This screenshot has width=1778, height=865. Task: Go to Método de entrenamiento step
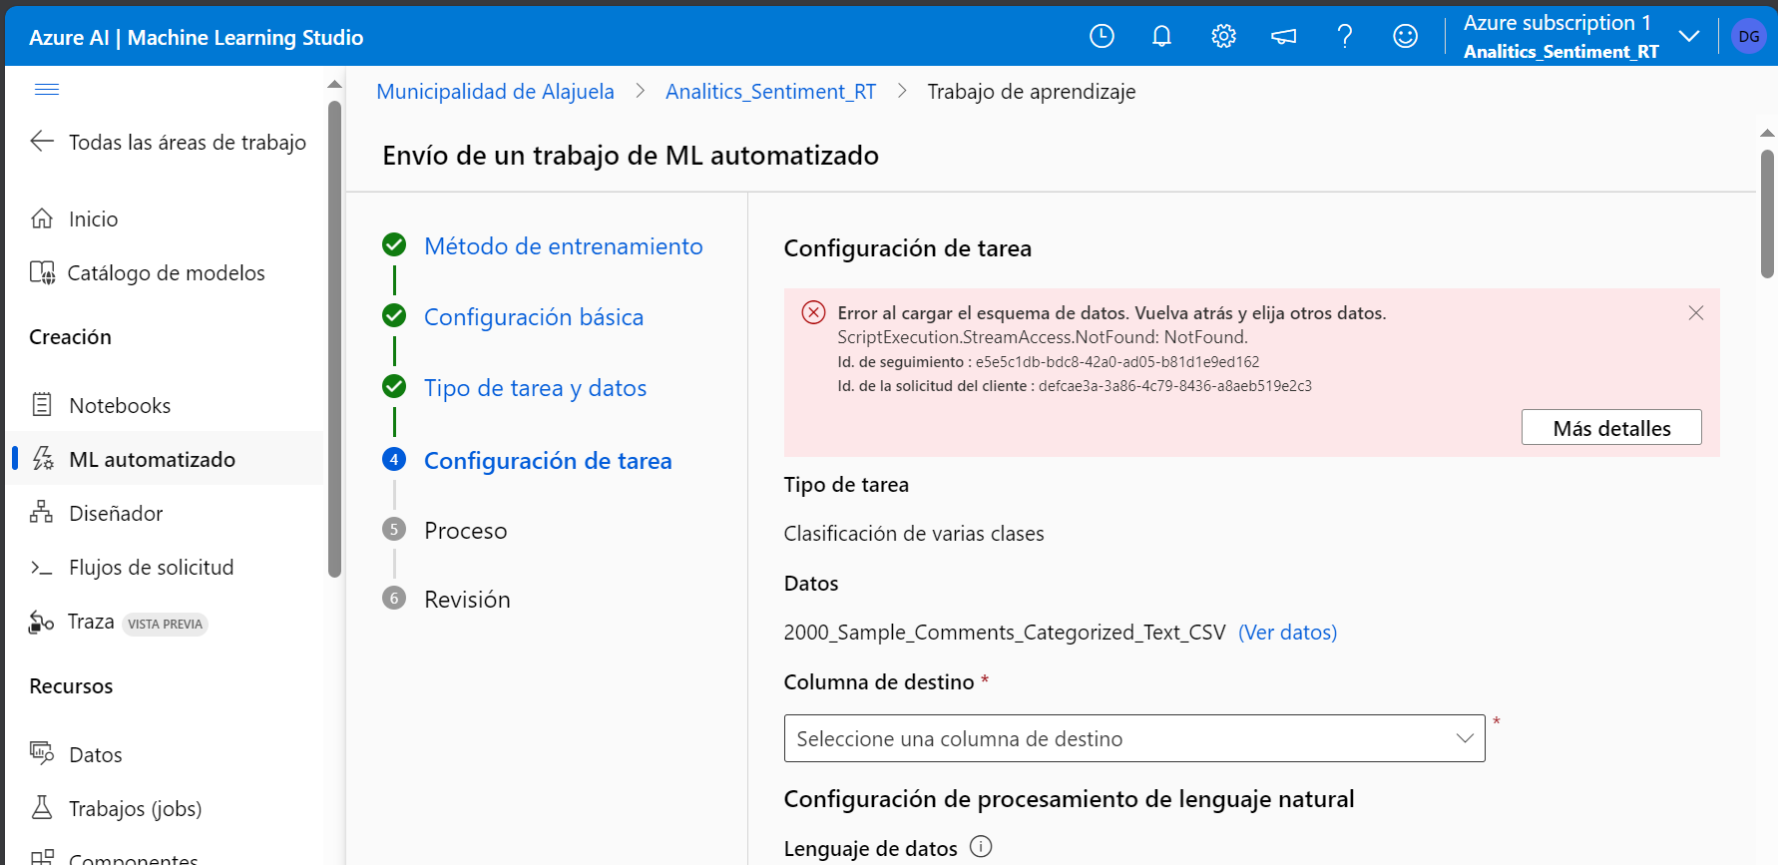(x=563, y=245)
